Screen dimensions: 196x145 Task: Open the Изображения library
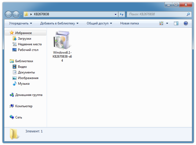point(28,78)
